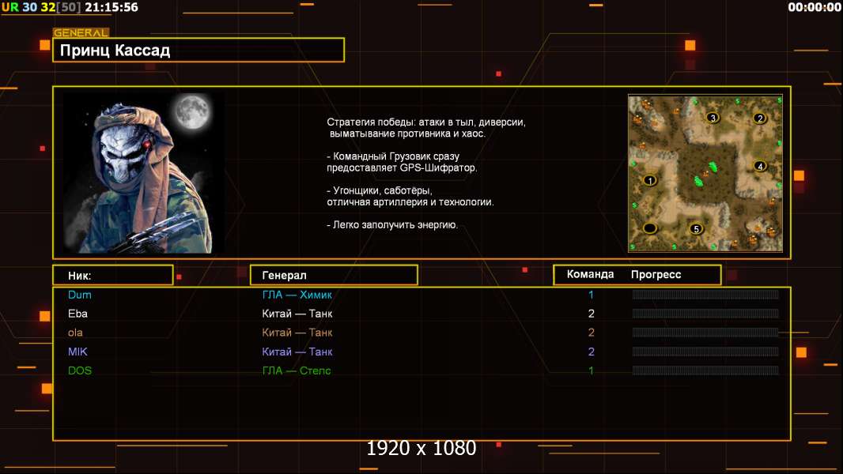Click the "Ник:" column header
The height and width of the screenshot is (474, 843).
pyautogui.click(x=112, y=275)
